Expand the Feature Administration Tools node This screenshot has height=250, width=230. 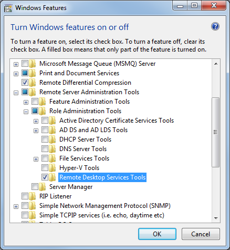(x=26, y=102)
